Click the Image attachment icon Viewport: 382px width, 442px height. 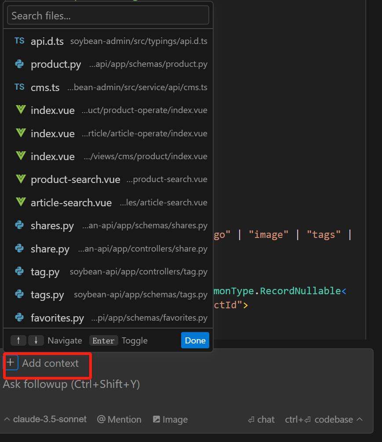coord(156,420)
